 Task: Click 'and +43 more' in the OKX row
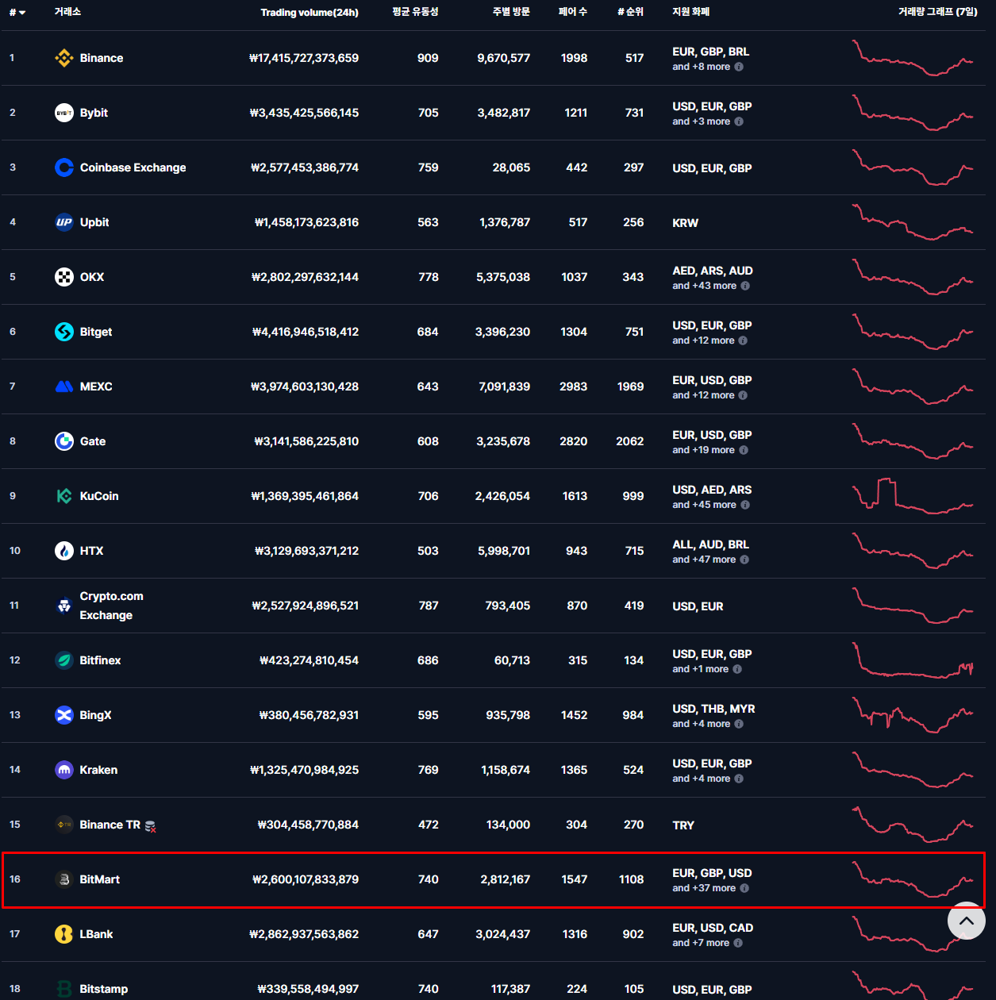(x=705, y=286)
